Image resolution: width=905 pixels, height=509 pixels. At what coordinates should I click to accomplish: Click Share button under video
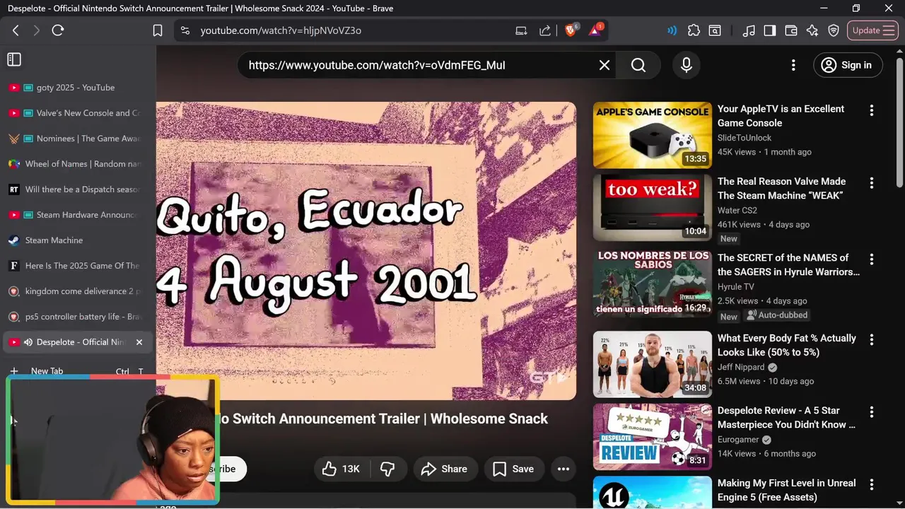(x=444, y=469)
